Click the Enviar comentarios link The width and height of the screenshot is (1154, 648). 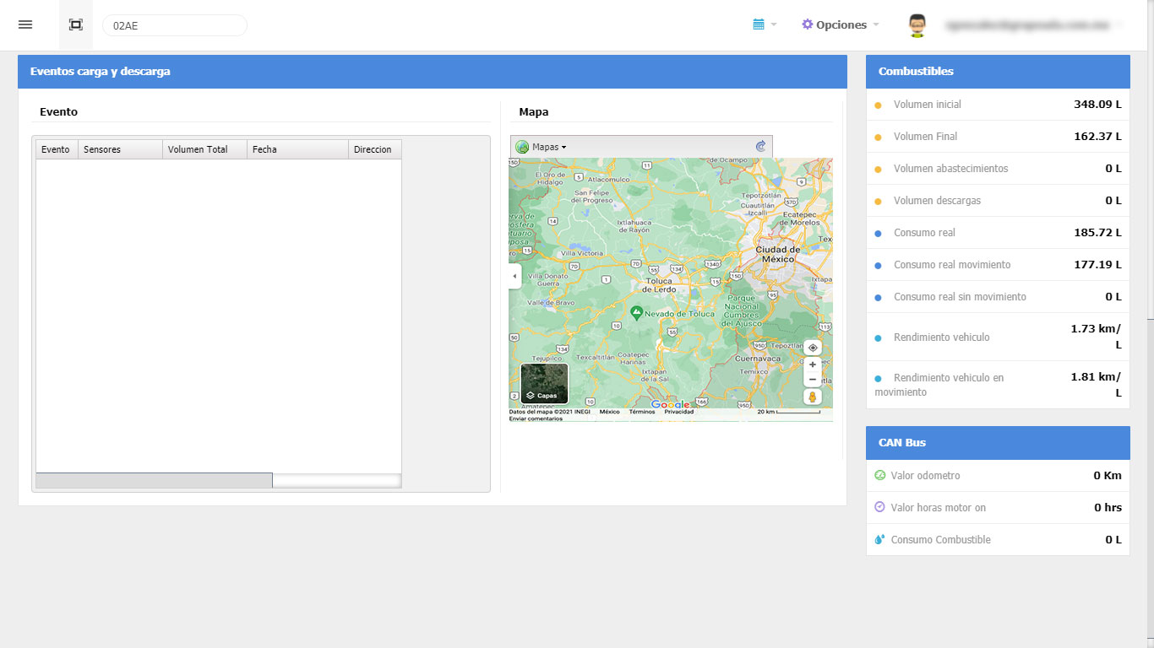coord(536,418)
